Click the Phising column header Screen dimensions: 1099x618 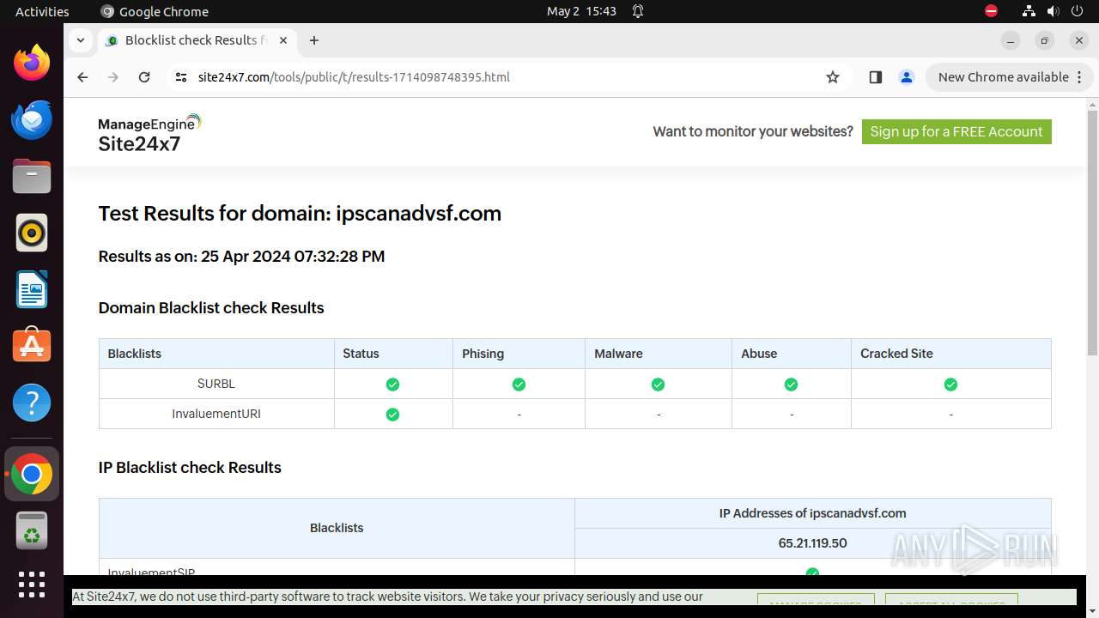[519, 354]
